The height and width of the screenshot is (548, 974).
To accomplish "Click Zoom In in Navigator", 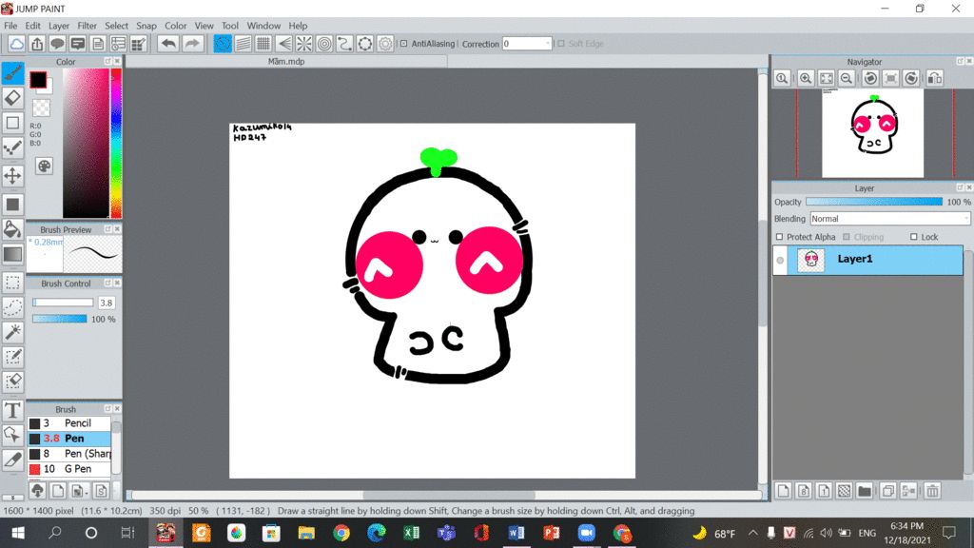I will click(806, 78).
